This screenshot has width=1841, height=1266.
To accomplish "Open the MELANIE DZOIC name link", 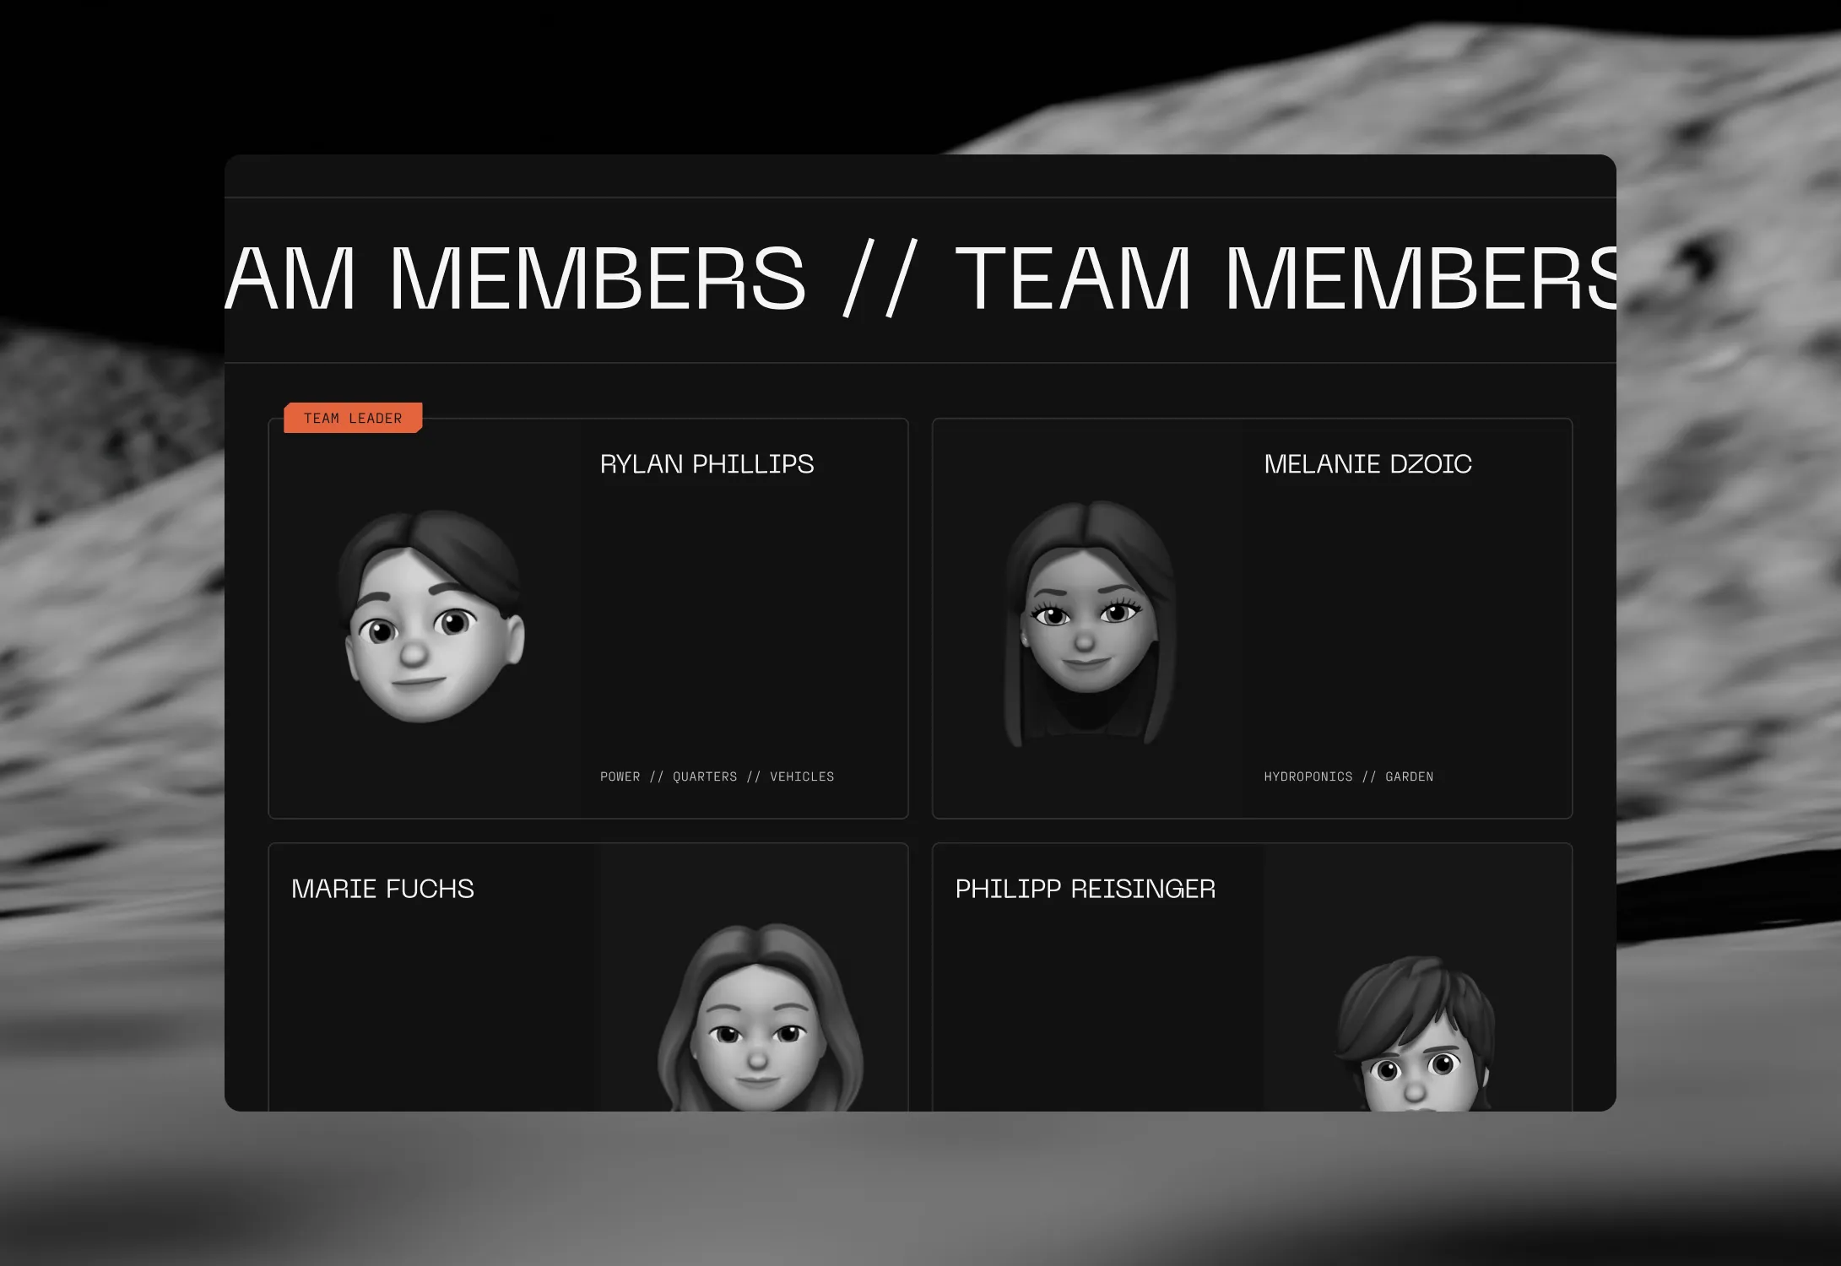I will pyautogui.click(x=1367, y=464).
